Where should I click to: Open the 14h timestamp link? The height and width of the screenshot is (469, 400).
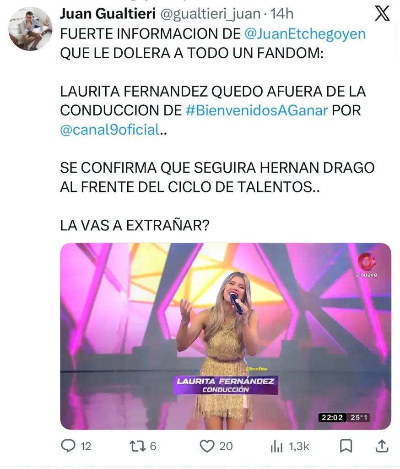click(x=281, y=14)
